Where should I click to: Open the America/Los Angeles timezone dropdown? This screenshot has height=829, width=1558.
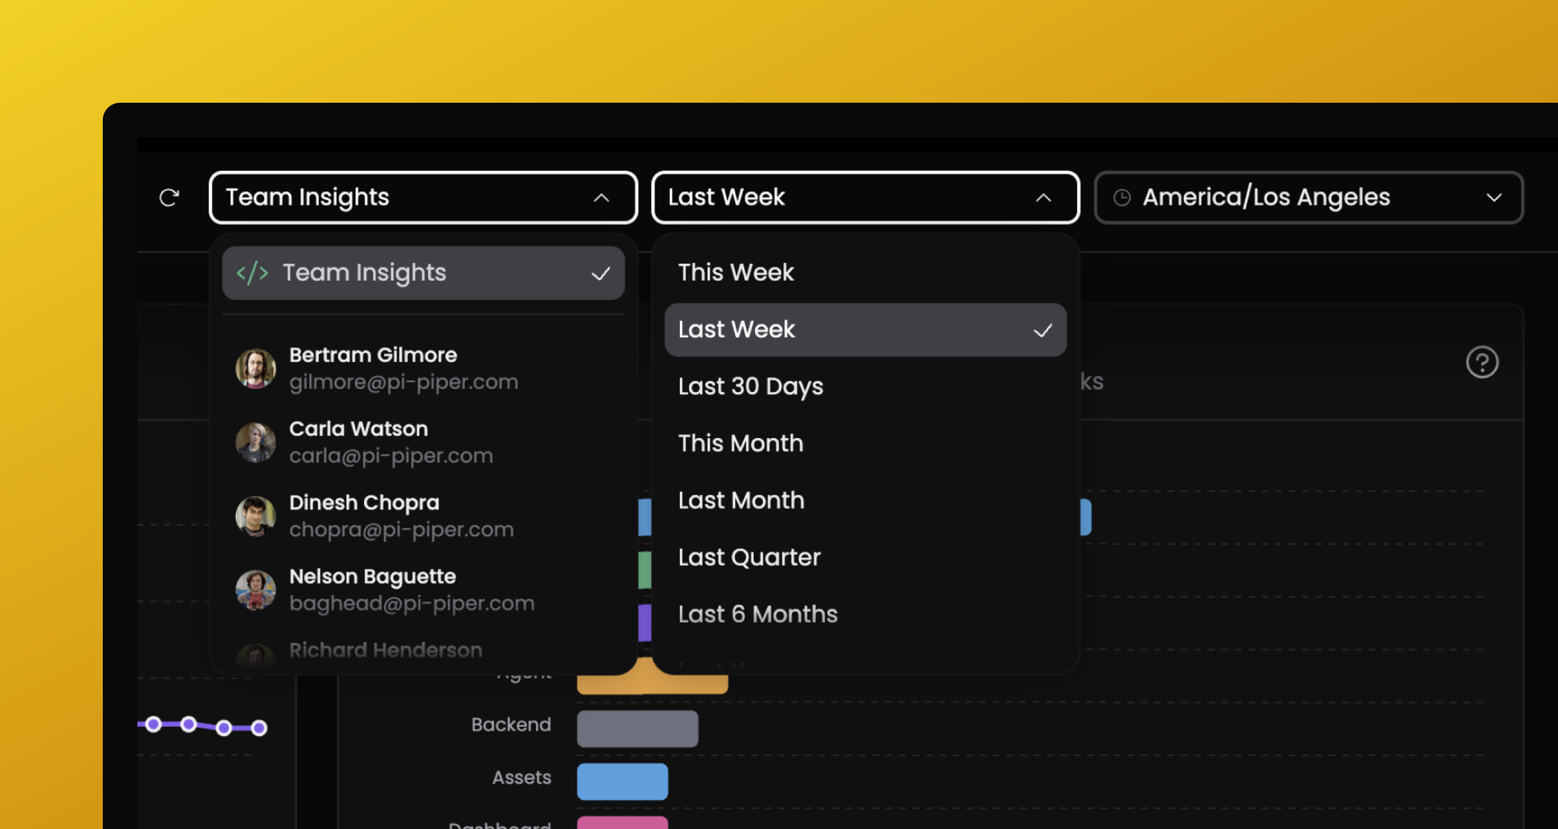coord(1308,197)
